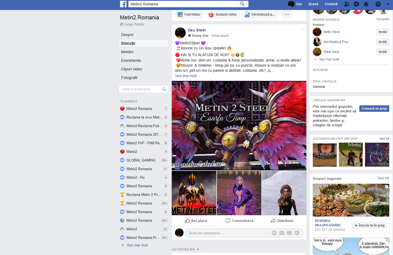The image size is (393, 255).
Task: Open the Fotografii section
Action: 129,78
